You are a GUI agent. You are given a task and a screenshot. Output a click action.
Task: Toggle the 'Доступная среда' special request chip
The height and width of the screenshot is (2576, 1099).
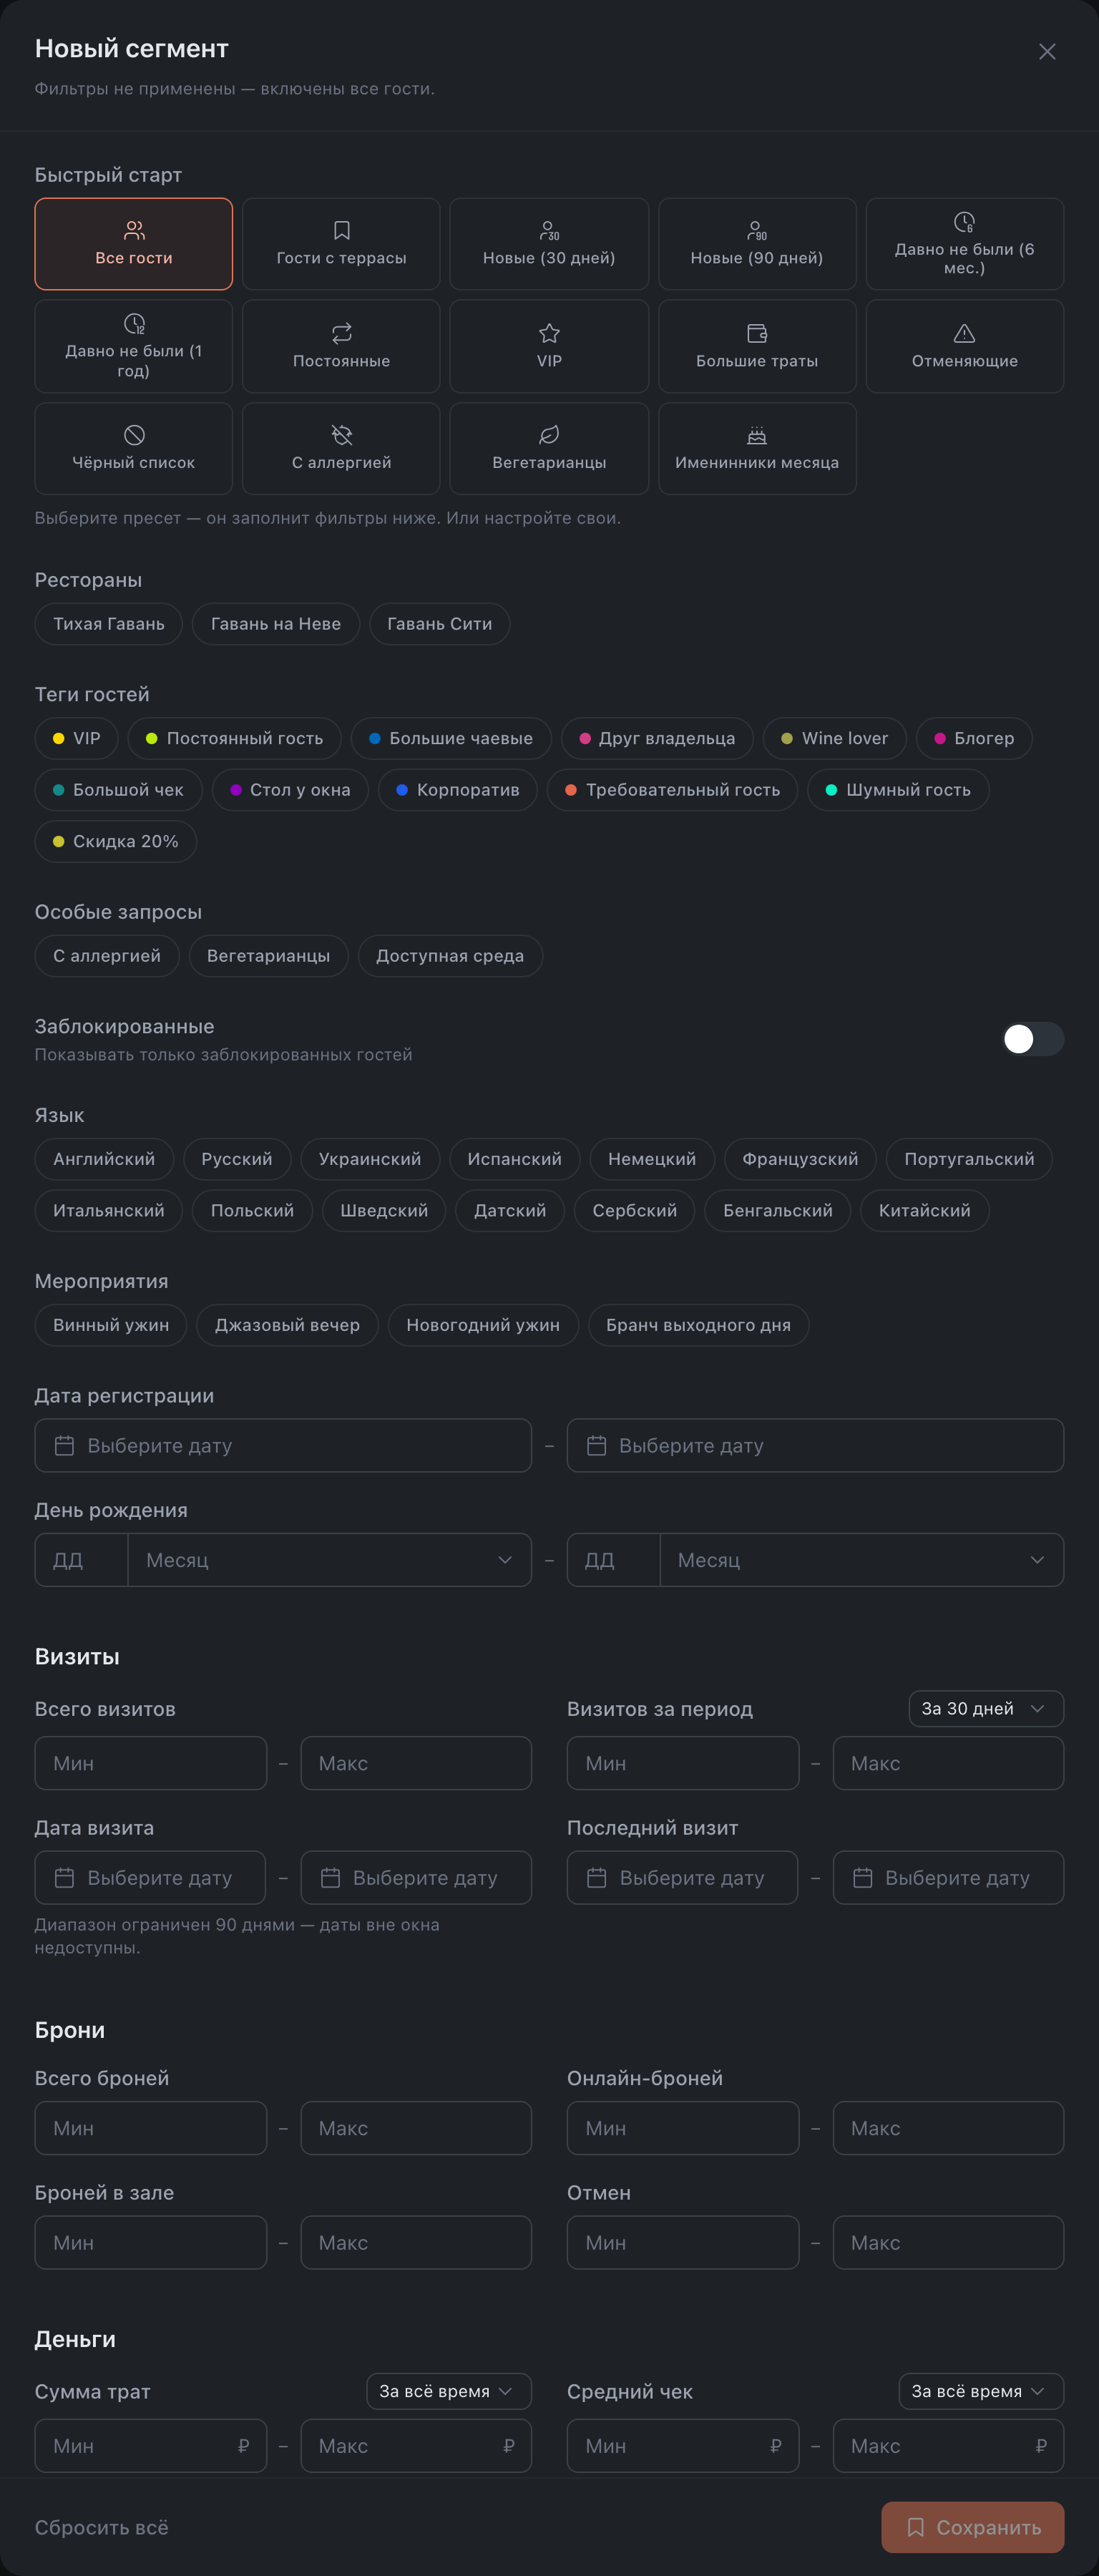(450, 956)
